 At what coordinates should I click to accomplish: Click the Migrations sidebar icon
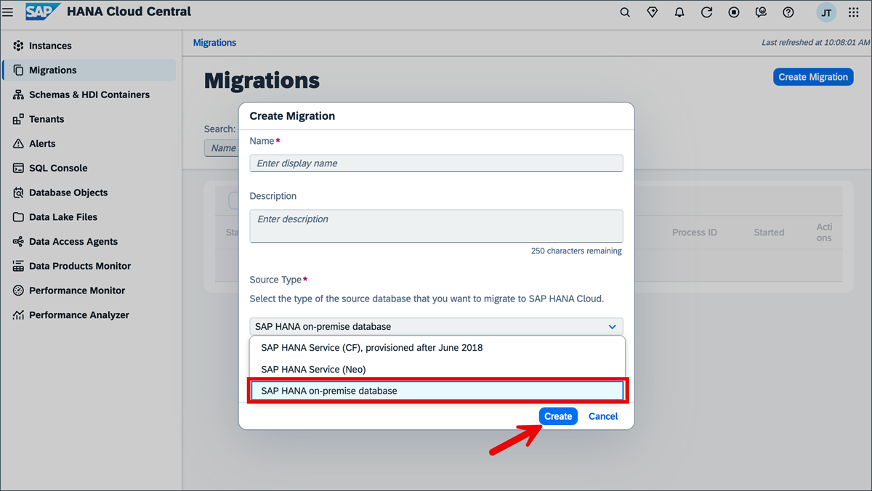[x=18, y=70]
